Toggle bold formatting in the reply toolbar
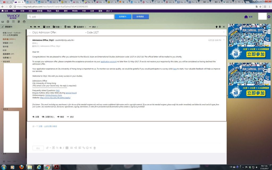Viewport: 272px width, 170px height. coord(61,148)
